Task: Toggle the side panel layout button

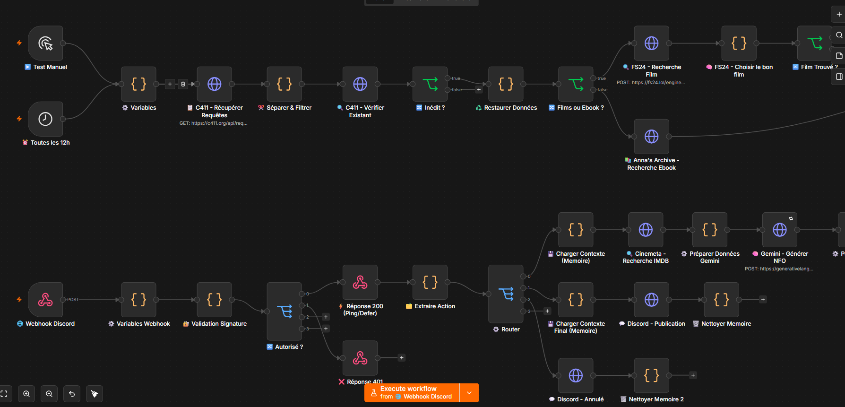Action: (839, 77)
